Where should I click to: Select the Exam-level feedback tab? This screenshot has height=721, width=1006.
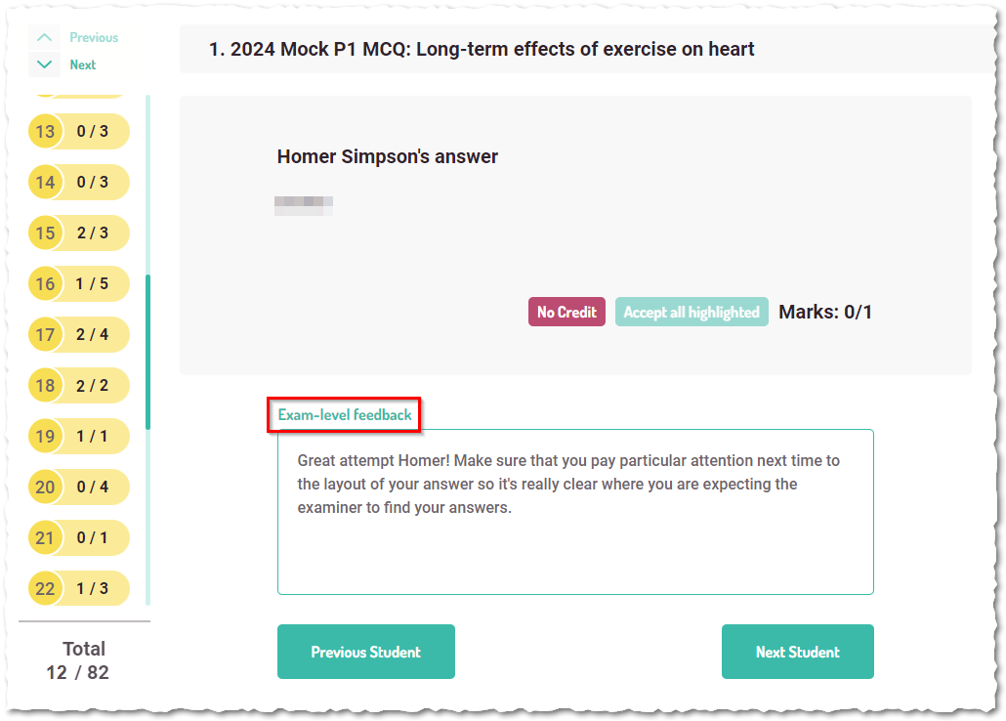345,415
